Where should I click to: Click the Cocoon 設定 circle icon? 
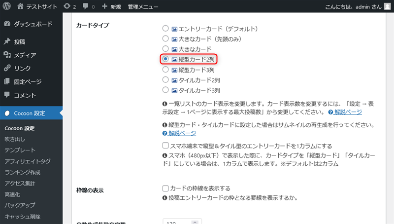point(7,113)
